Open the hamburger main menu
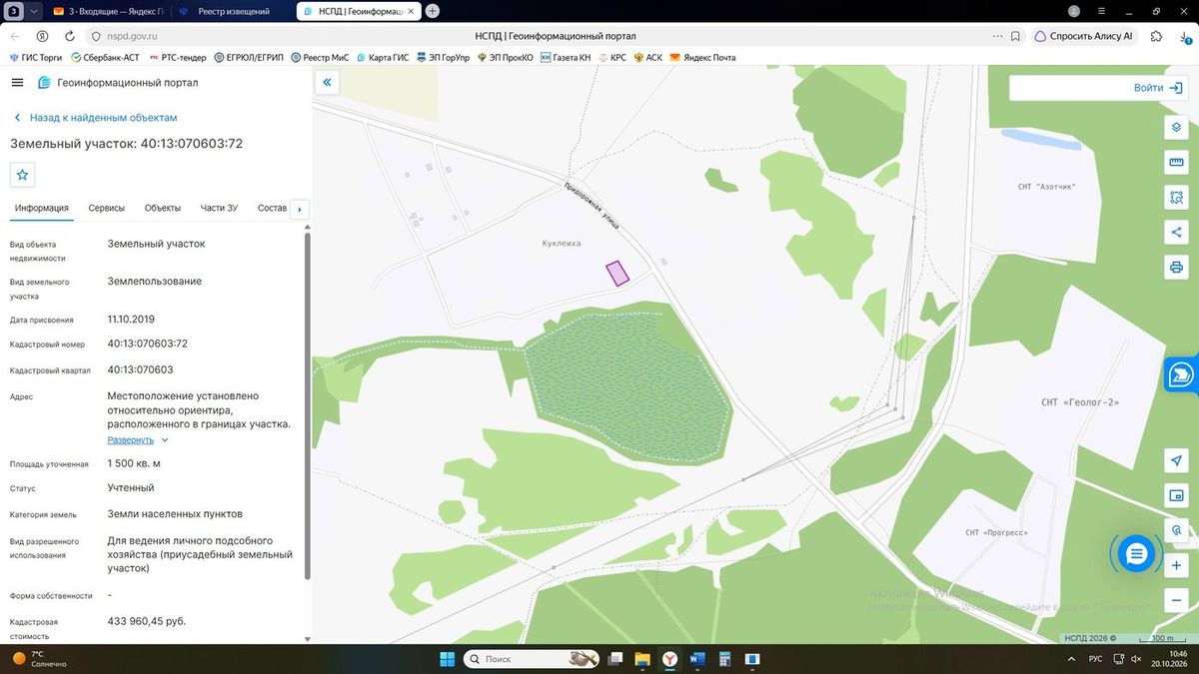The height and width of the screenshot is (674, 1199). click(17, 83)
